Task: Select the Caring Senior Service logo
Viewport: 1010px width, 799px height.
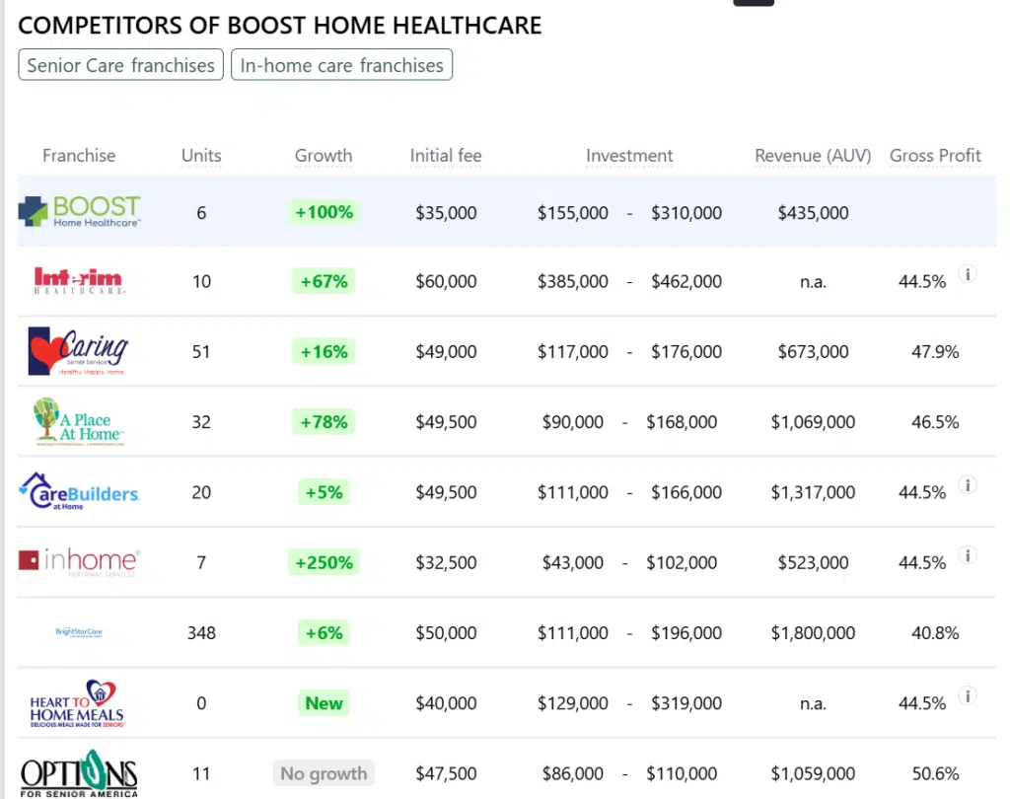Action: (78, 351)
